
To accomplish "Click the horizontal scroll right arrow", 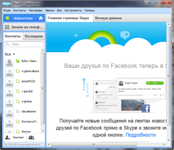I will (164, 144).
